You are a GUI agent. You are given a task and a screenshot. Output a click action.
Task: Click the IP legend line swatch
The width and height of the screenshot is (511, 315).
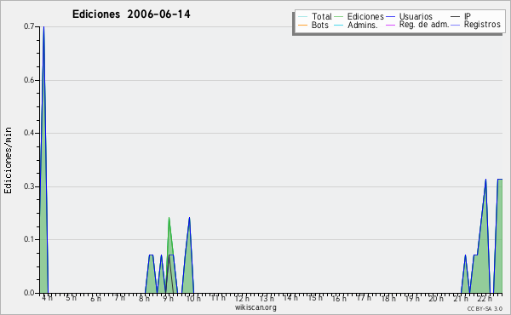456,17
